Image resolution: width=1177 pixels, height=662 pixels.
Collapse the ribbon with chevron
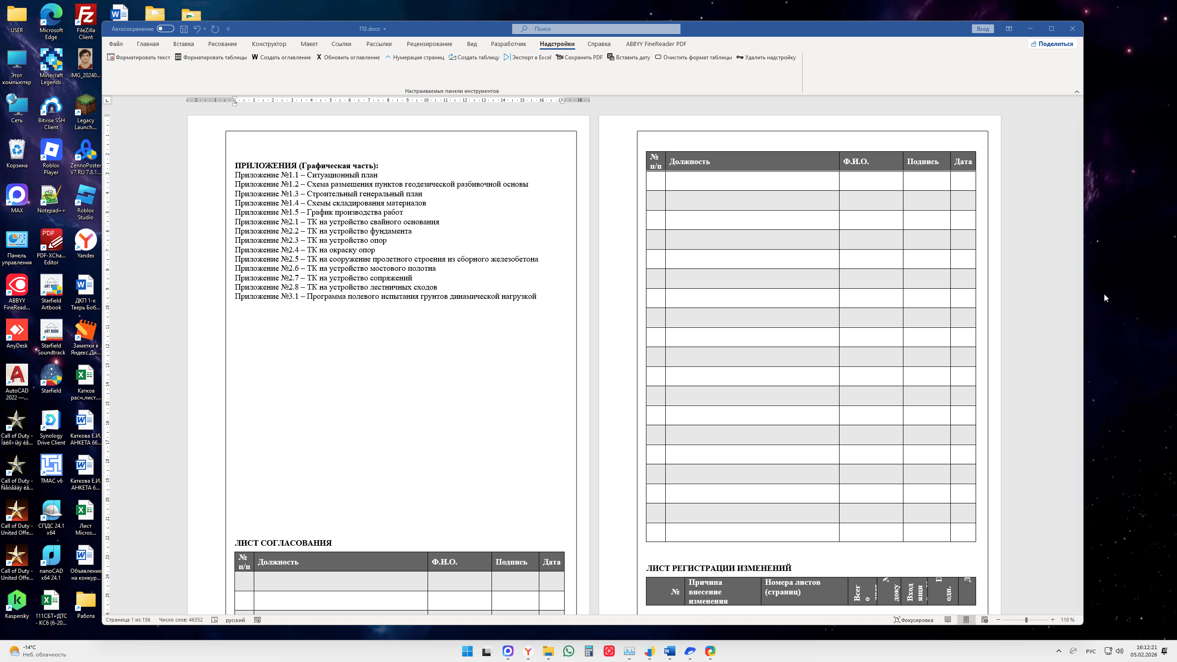pyautogui.click(x=1077, y=91)
